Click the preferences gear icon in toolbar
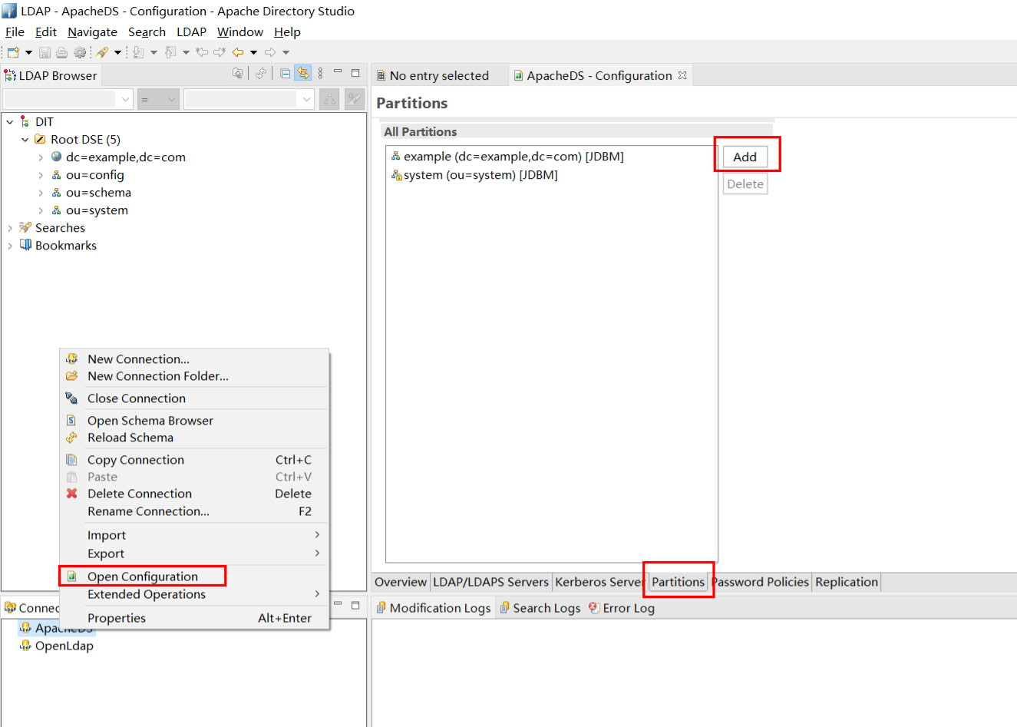The height and width of the screenshot is (727, 1017). 80,52
